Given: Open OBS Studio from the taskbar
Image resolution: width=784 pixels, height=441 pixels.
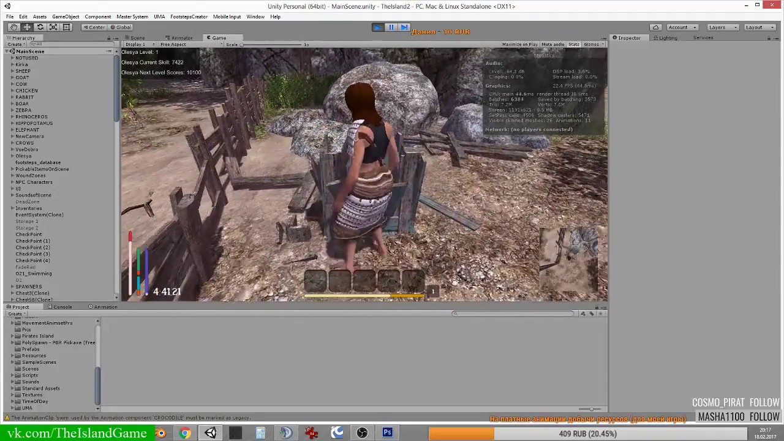Looking at the screenshot, I should [362, 433].
